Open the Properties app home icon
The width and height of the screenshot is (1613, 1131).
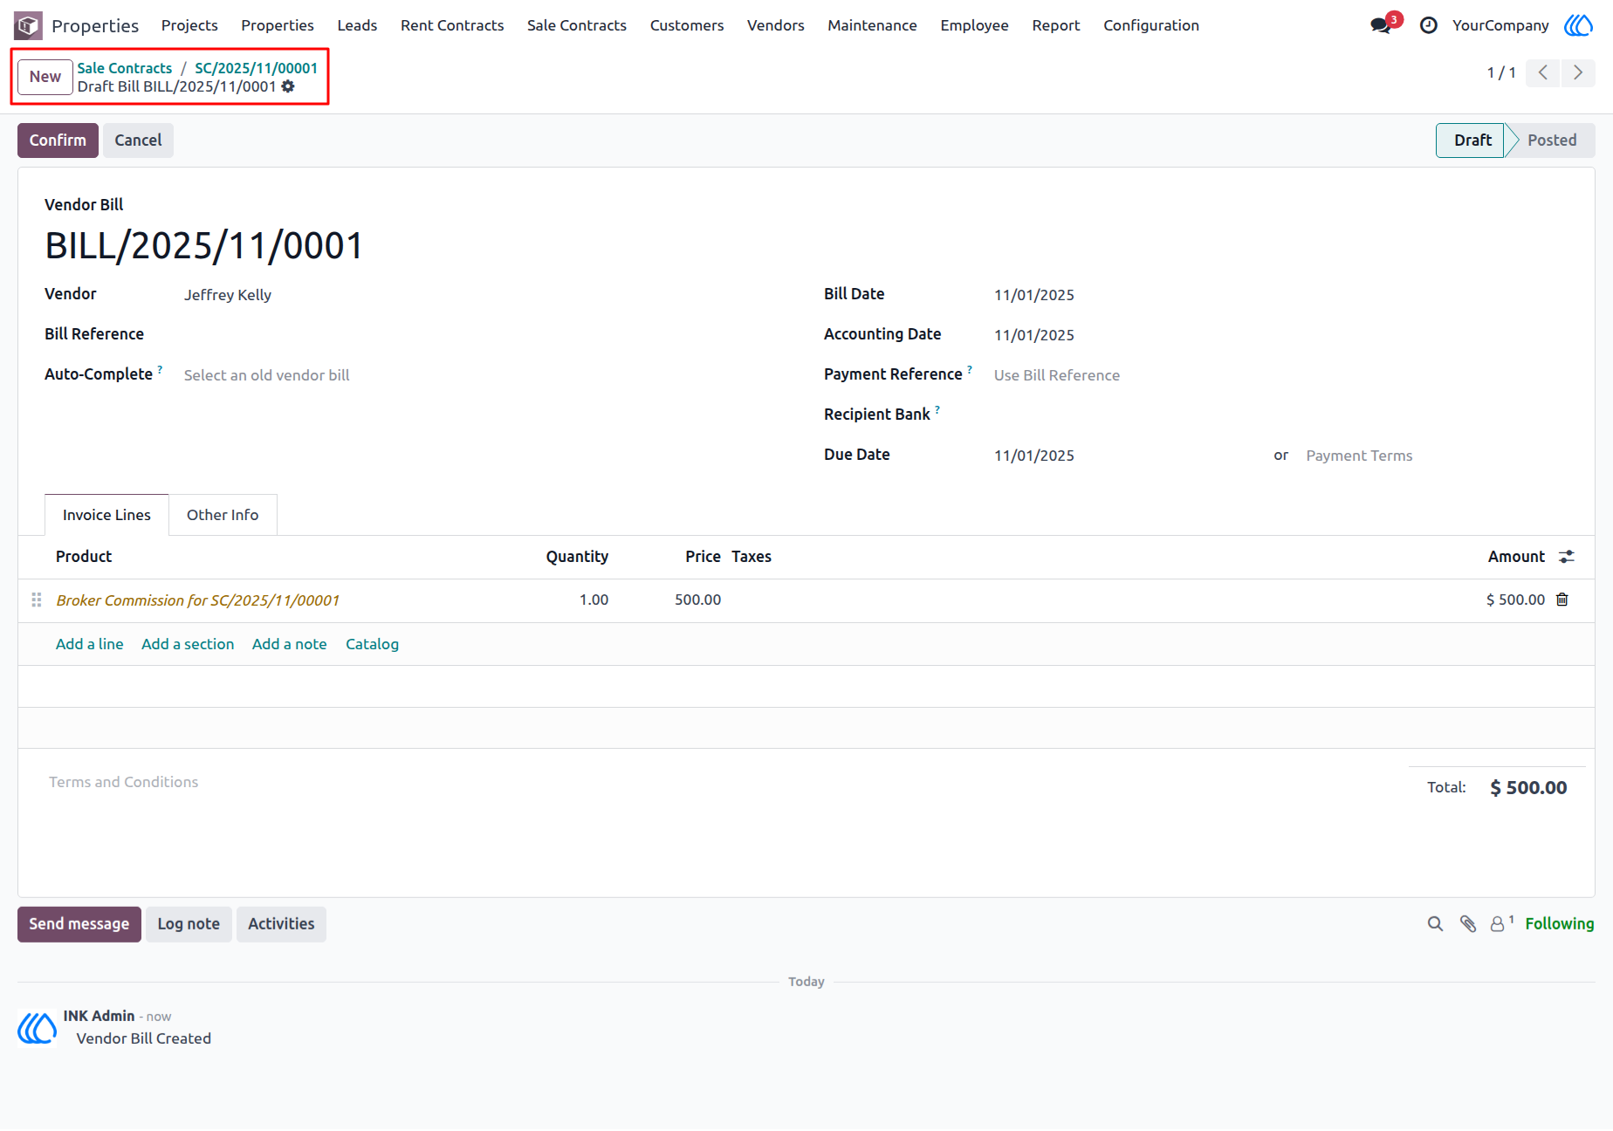tap(28, 25)
